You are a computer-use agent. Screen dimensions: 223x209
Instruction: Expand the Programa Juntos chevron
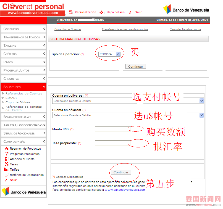pyautogui.click(x=44, y=70)
